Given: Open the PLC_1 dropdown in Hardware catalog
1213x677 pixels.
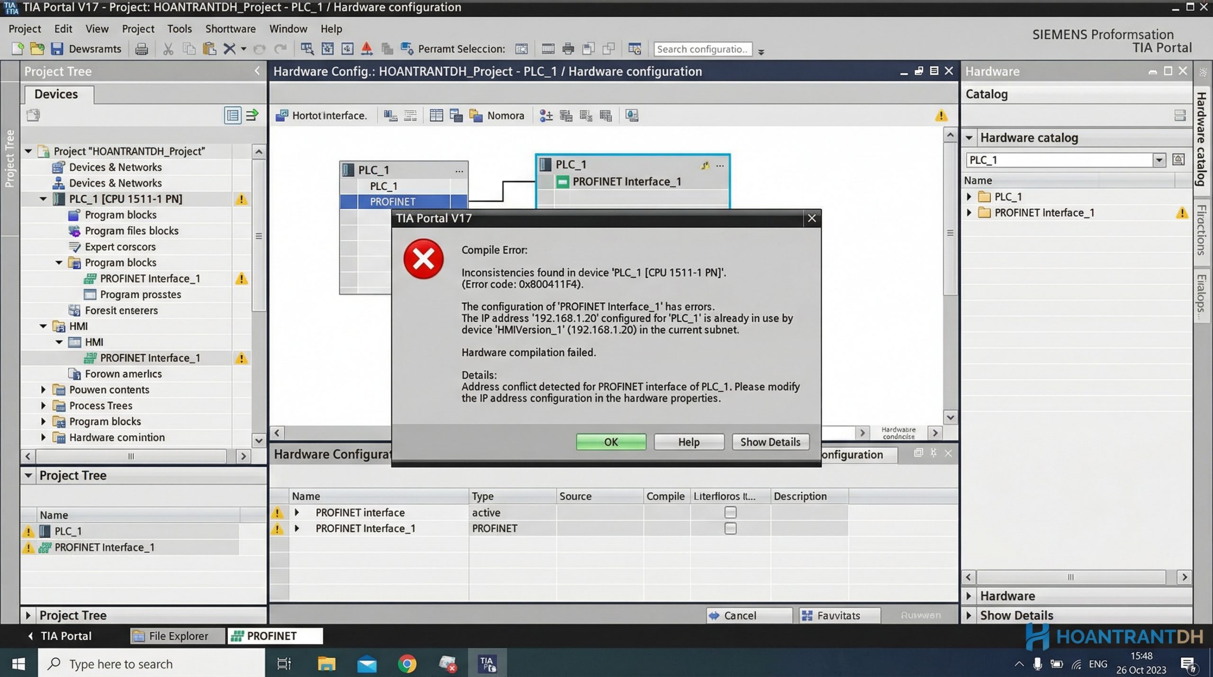Looking at the screenshot, I should pos(1159,160).
